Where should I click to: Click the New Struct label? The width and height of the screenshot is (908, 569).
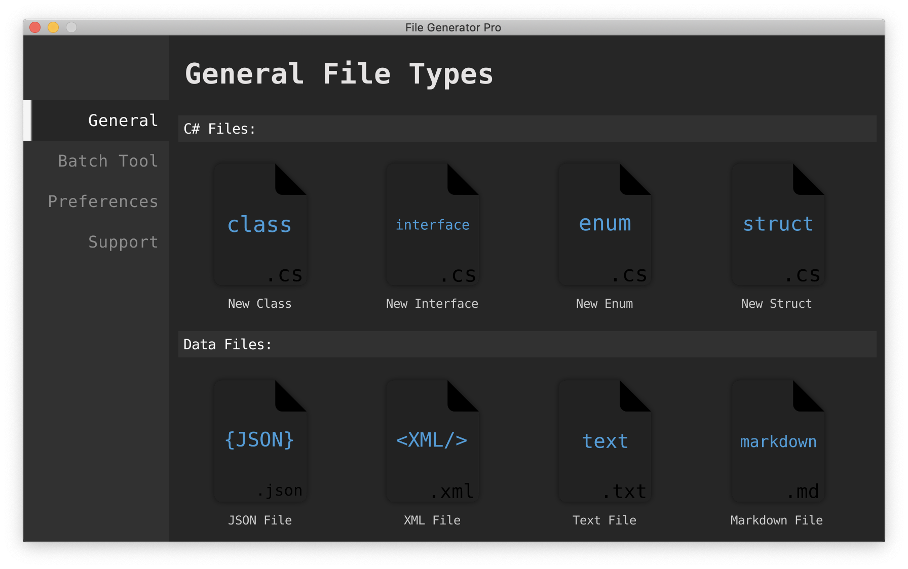(777, 304)
